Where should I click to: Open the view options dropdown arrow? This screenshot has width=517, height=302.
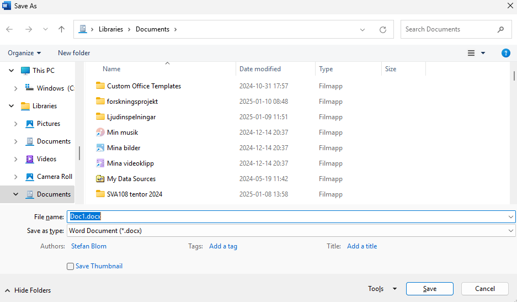click(483, 53)
